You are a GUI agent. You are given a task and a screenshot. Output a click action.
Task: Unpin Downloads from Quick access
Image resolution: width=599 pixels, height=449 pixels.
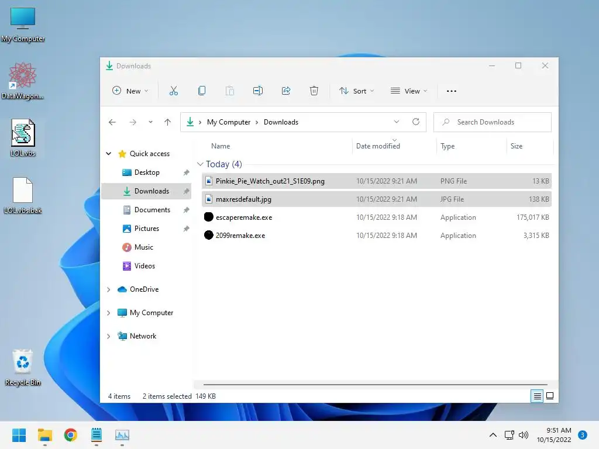coord(187,191)
